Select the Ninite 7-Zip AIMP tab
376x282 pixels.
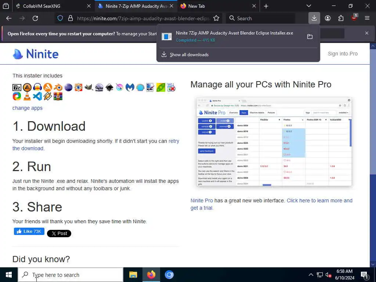coord(136,6)
